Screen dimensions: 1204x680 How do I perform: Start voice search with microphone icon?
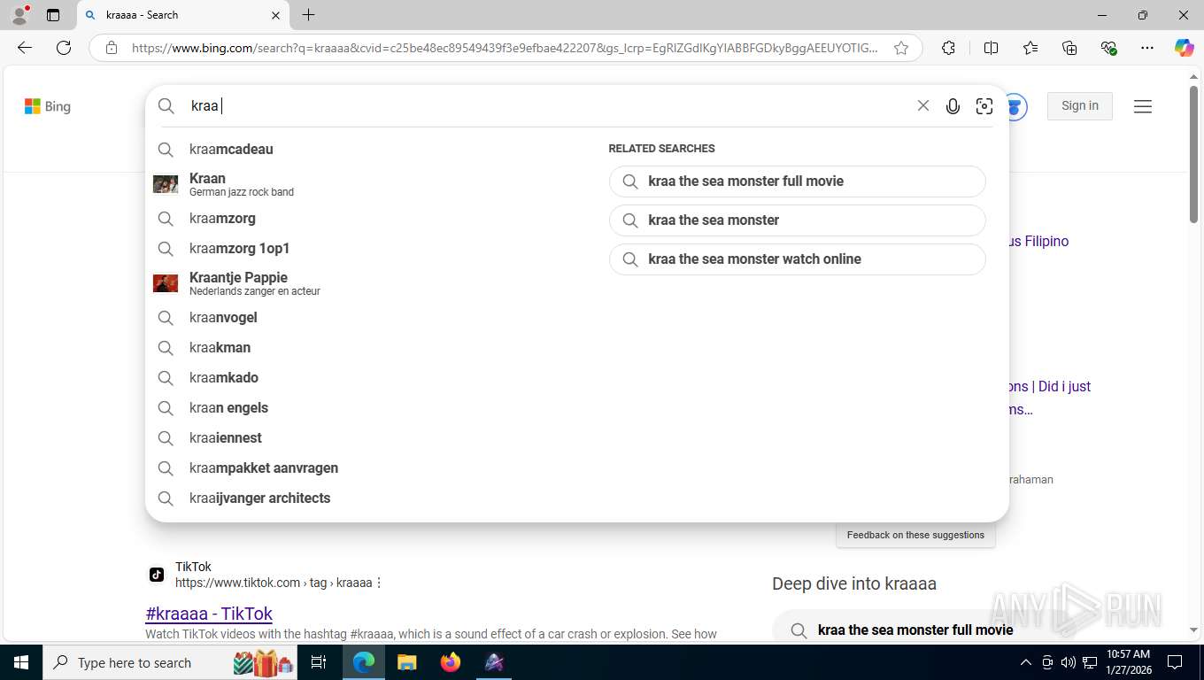(953, 106)
